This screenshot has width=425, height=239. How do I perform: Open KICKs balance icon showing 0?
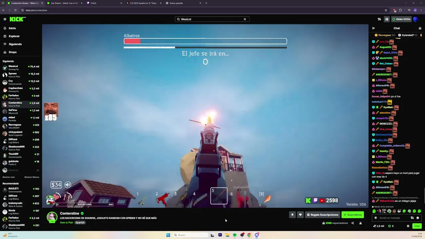coord(391,226)
